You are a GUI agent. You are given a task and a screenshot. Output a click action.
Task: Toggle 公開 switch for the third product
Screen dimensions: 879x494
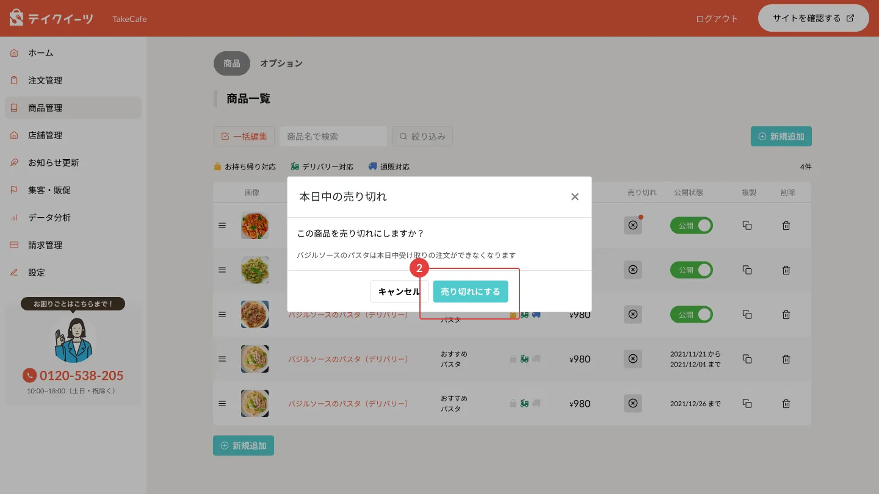[692, 315]
